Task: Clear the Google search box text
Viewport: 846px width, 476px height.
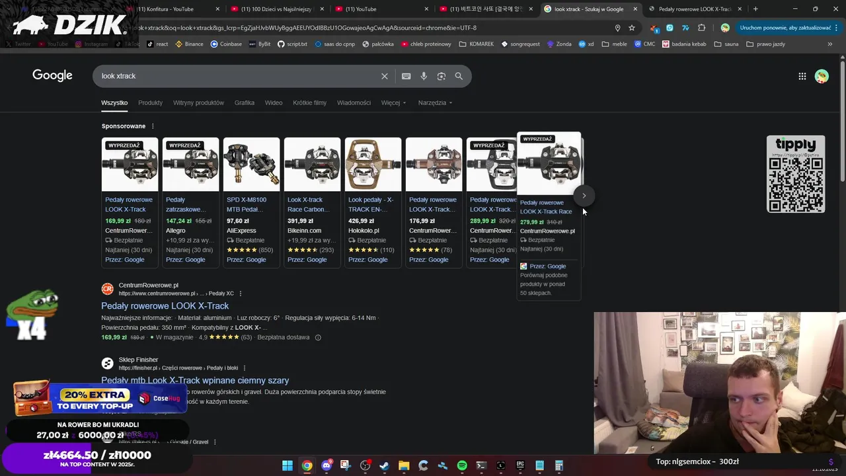Action: 385,76
